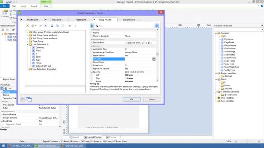This screenshot has width=264, height=148.
Task: Click the Save icon in quick access toolbar
Action: tap(7, 2)
